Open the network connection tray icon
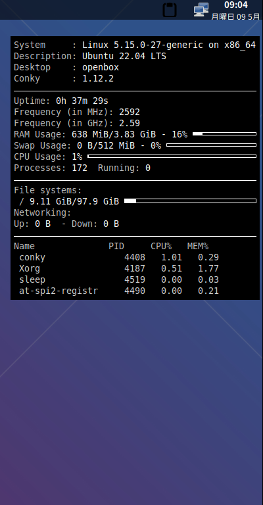Image resolution: width=263 pixels, height=505 pixels. (x=201, y=10)
